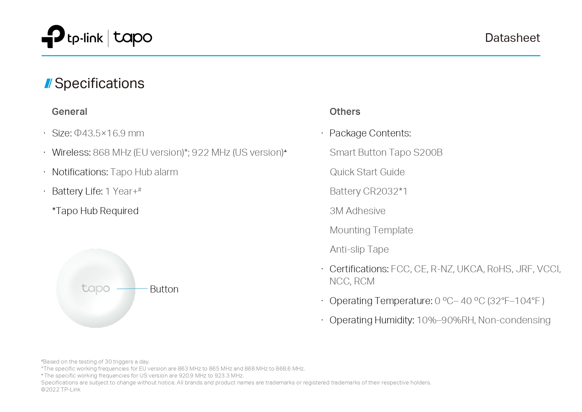Select the Battery Life 1 Year+ line
This screenshot has height=412, width=582.
[x=97, y=191]
